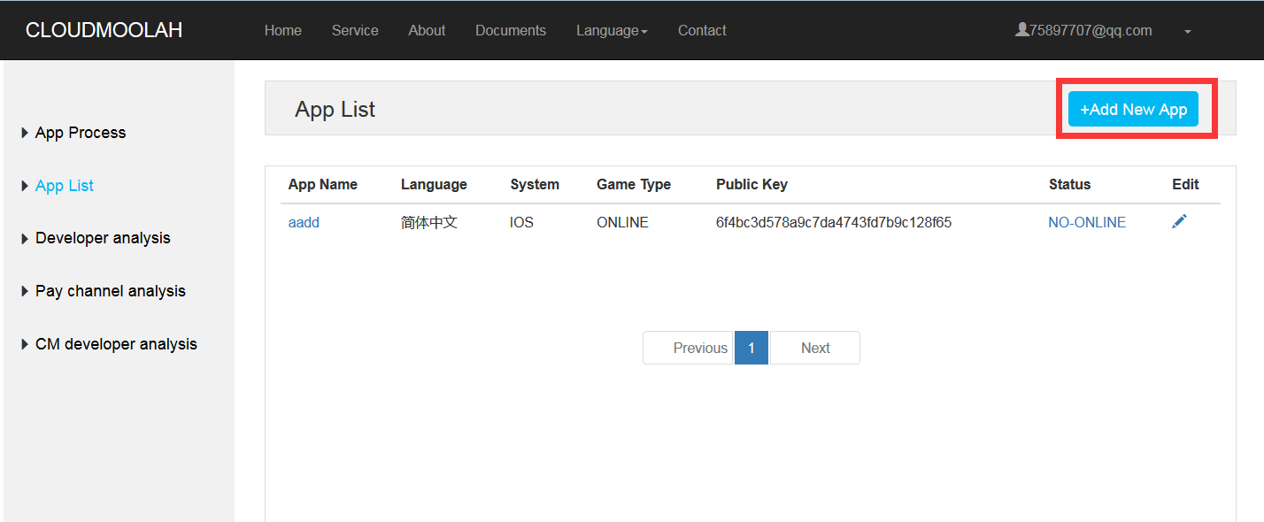Click the CLOUDMOOLAH brand logo
This screenshot has height=522, width=1264.
tap(104, 31)
